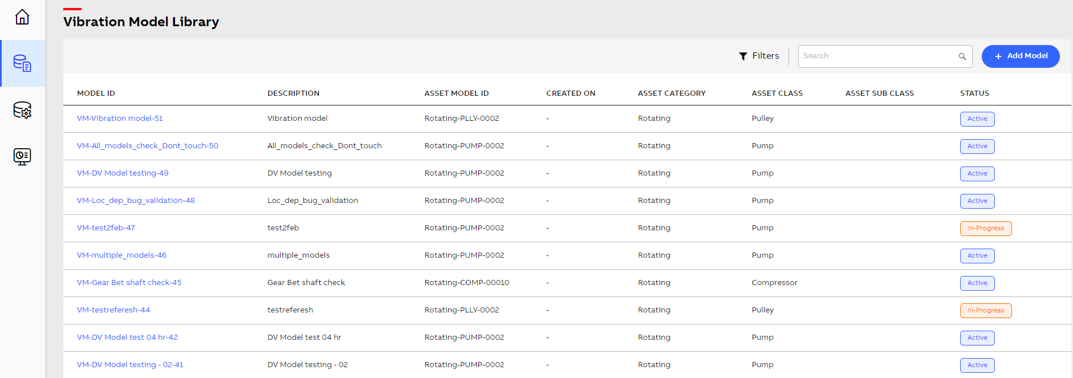Click the Filters funnel icon

click(x=743, y=56)
